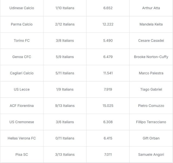The height and width of the screenshot is (163, 173).
Task: Select the US Lecce team cell
Action: (x=22, y=89)
